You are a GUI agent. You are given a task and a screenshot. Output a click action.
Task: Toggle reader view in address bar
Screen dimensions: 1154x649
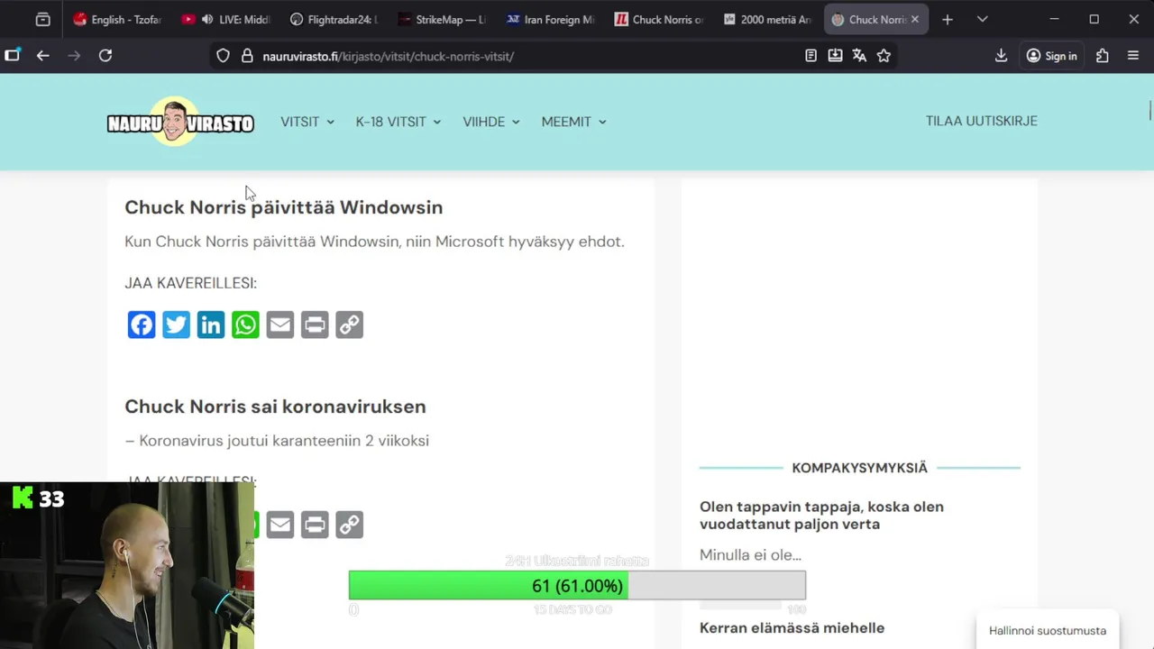click(x=811, y=56)
